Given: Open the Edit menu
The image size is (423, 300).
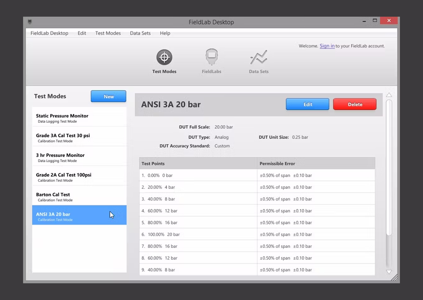Looking at the screenshot, I should pyautogui.click(x=82, y=33).
